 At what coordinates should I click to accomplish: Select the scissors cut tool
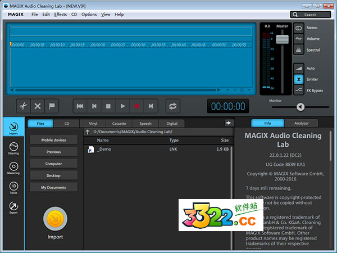tap(23, 106)
